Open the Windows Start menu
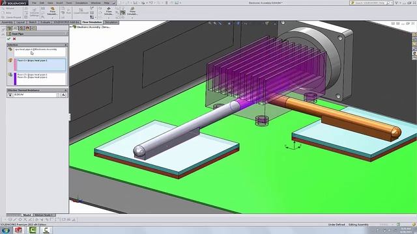The image size is (417, 234). click(x=6, y=230)
